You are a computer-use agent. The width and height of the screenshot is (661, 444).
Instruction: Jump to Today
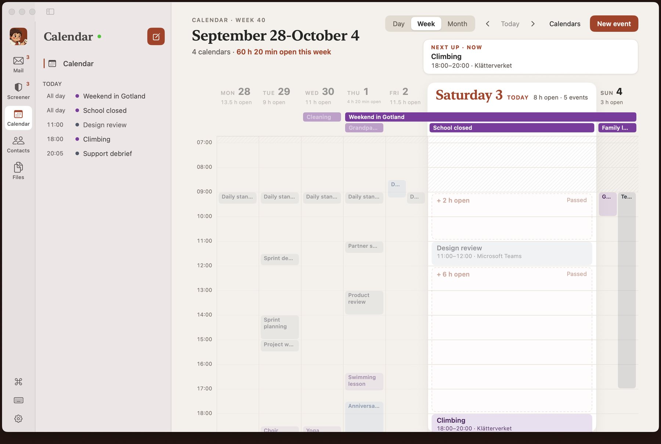[x=510, y=24]
